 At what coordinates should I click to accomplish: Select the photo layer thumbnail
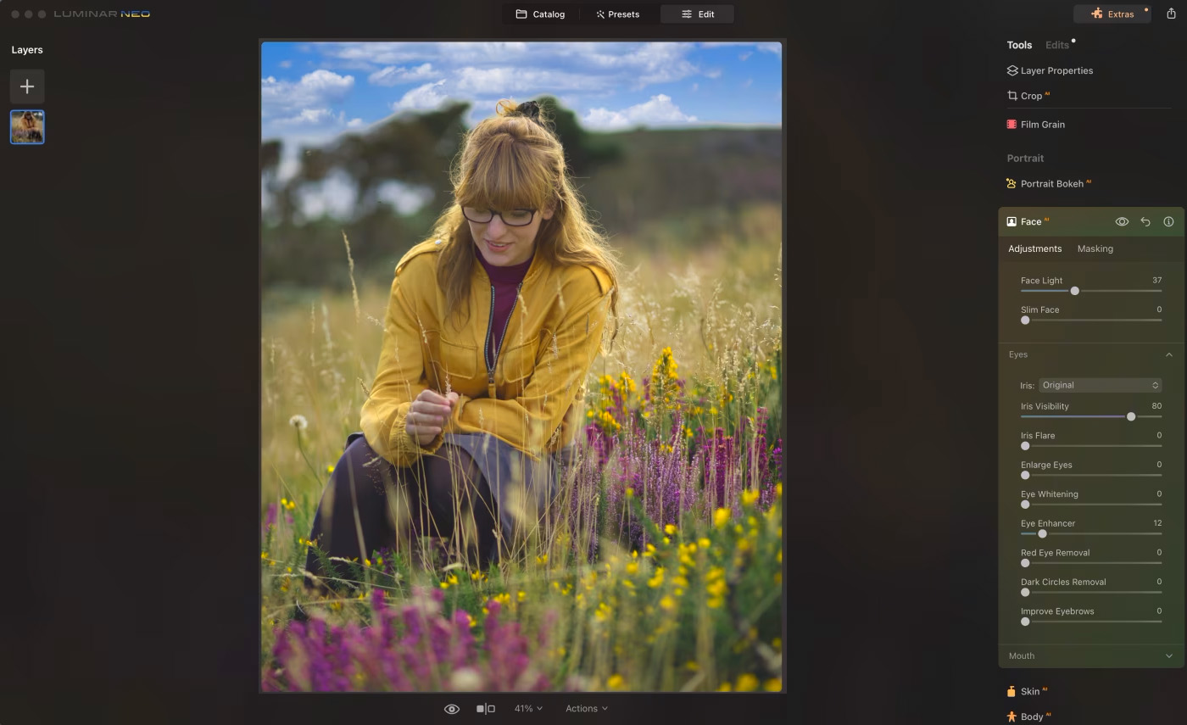click(27, 127)
